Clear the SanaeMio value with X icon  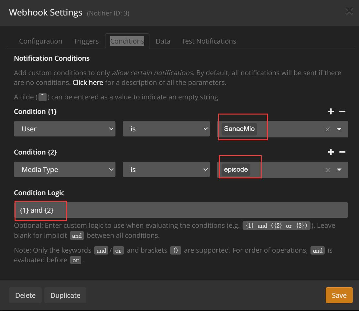327,129
